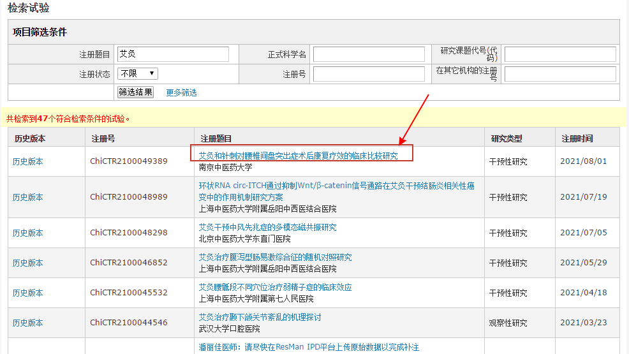Open 艾灸治疗腹泻型肠易激综合征 trial link
Screen dimensions: 629x354
pos(275,258)
